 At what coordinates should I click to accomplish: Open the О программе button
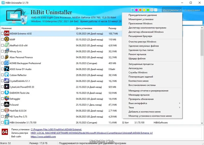[193, 10]
